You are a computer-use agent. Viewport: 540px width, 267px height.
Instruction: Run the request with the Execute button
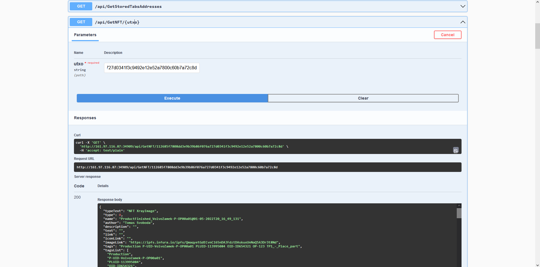[x=172, y=98]
